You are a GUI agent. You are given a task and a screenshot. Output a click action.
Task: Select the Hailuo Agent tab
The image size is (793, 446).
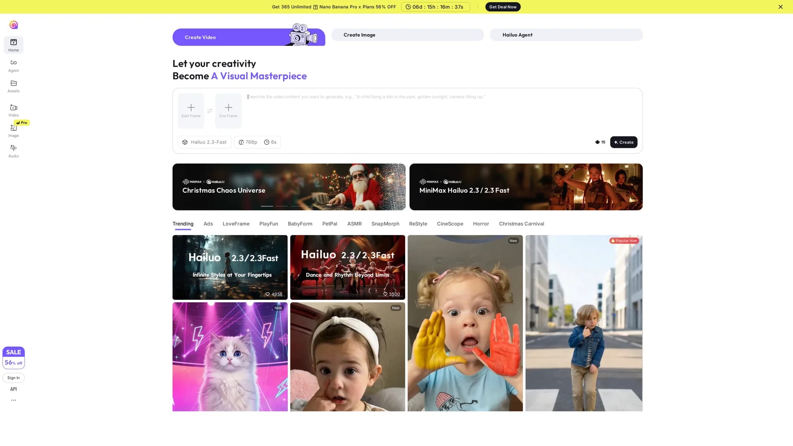coord(566,35)
